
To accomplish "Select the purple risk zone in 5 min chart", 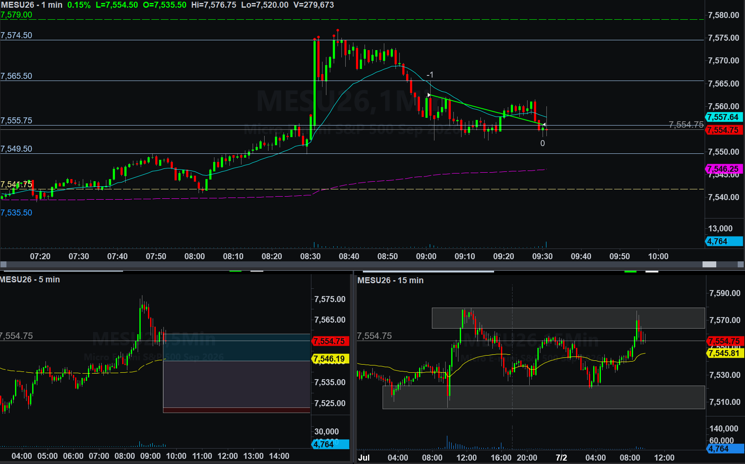I will coord(236,384).
